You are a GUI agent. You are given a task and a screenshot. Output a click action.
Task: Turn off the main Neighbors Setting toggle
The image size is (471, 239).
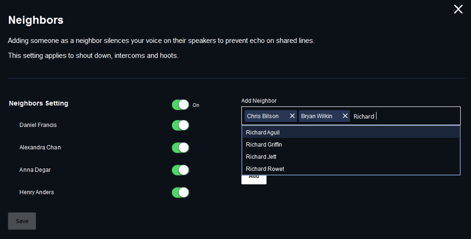180,105
